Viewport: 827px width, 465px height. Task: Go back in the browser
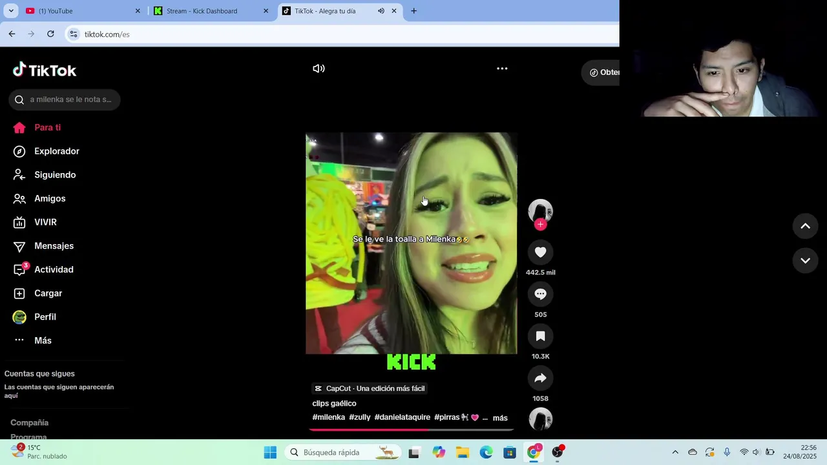click(12, 34)
